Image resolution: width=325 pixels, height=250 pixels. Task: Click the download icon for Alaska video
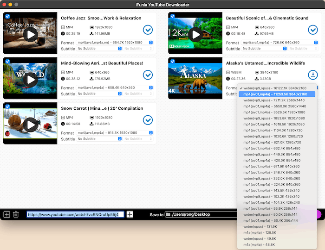click(313, 75)
